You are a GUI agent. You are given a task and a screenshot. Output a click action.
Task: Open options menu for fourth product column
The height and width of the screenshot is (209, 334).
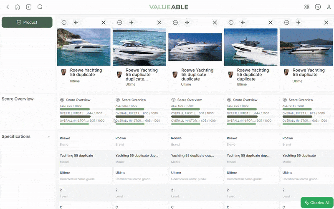[231, 23]
